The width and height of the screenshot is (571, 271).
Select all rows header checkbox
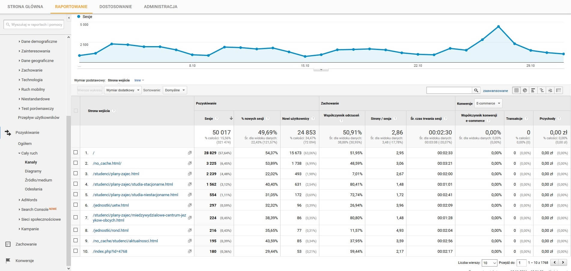76,110
